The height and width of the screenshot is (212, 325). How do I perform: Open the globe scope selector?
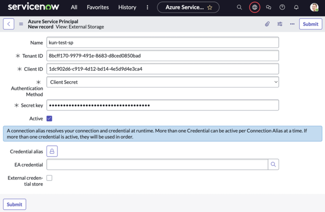click(255, 7)
